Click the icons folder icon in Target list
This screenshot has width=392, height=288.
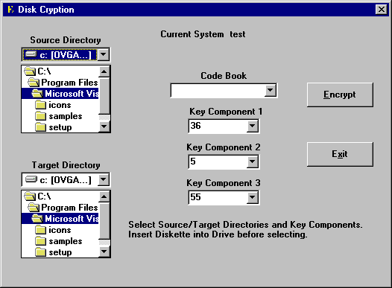tap(40, 230)
